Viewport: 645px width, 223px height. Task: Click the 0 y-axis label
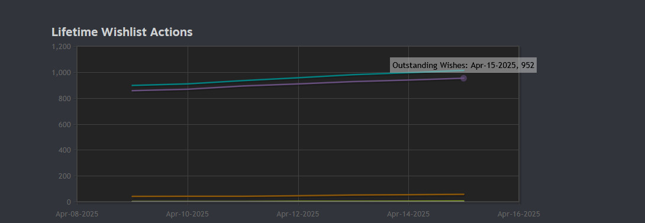click(x=69, y=202)
